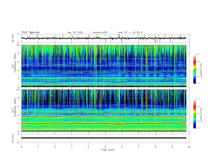Viewport: 213px width, 165px height.
Task: Click the time axis tick label "2"
Action: pyautogui.click(x=55, y=147)
